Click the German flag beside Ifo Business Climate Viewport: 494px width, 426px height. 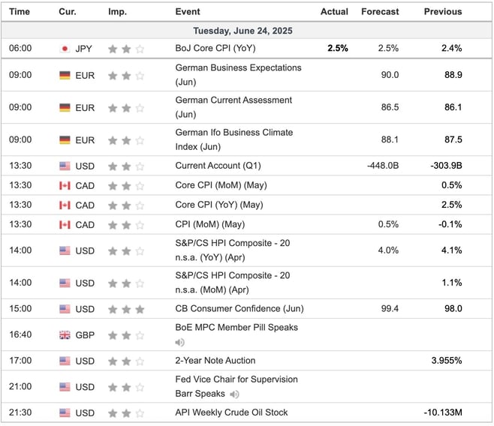[x=65, y=140]
